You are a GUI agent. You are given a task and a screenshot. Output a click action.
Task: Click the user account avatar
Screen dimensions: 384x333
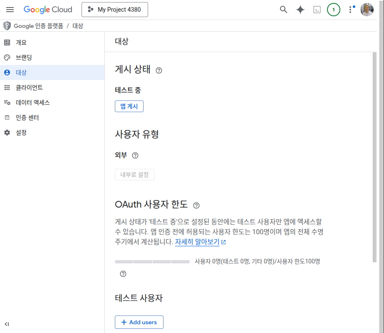(367, 10)
